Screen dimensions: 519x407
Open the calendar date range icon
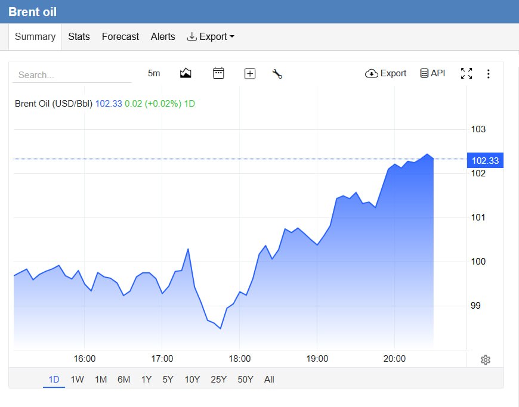tap(218, 73)
